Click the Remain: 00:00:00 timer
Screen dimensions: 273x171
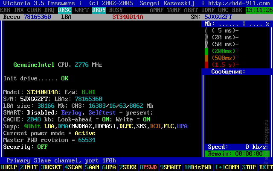tap(237, 154)
